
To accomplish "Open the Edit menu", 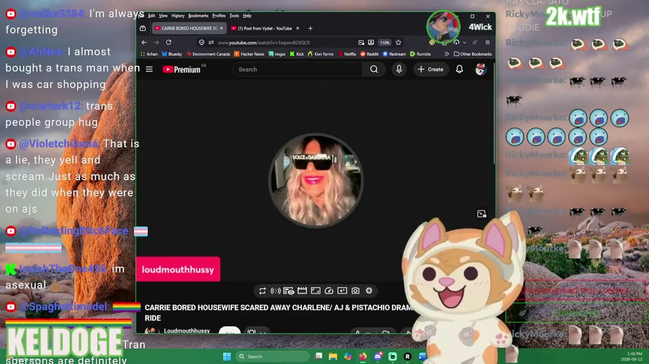I will 151,16.
